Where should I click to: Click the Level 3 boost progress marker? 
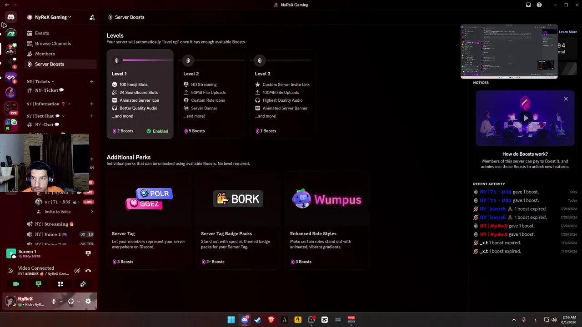coord(260,60)
